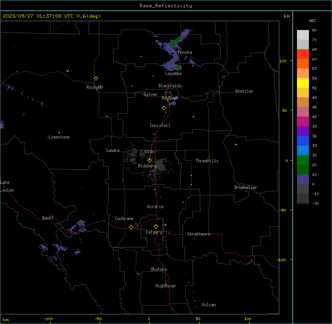Screen dimensions: 332x324
Task: Click the gray clutter echo east of Didsbury
Action: click(161, 165)
